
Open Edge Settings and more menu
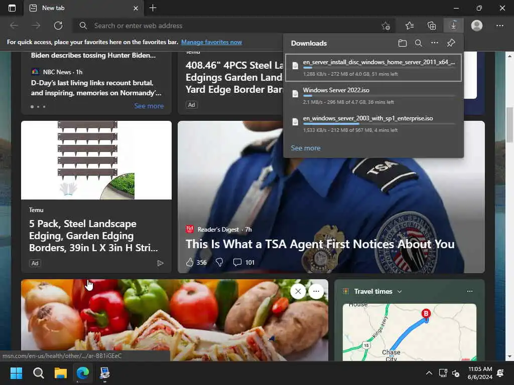coord(499,26)
